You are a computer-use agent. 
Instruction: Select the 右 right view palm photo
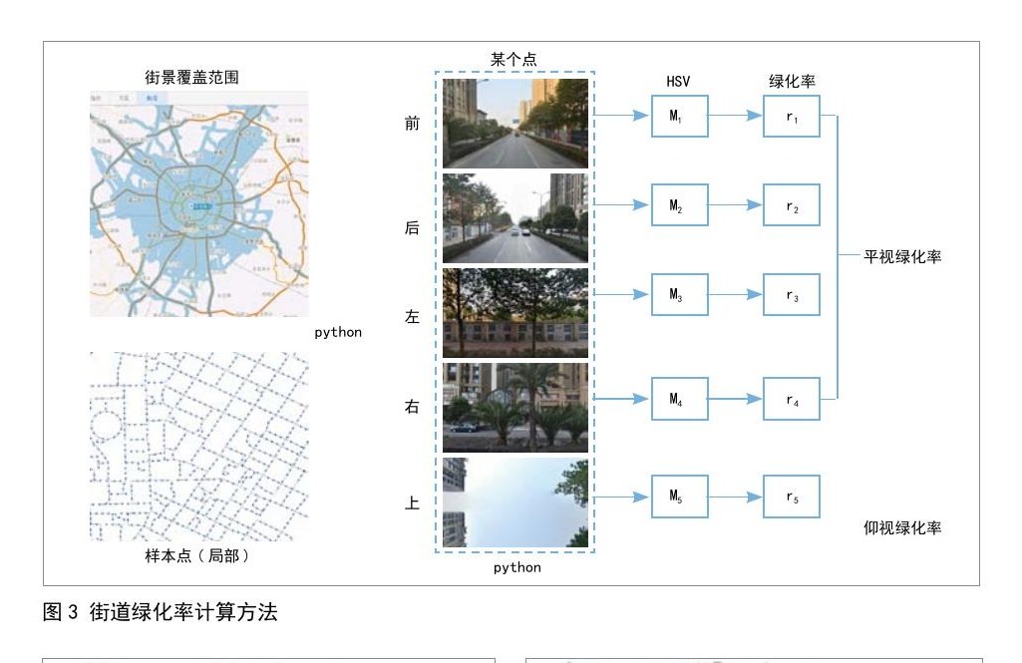(x=514, y=408)
